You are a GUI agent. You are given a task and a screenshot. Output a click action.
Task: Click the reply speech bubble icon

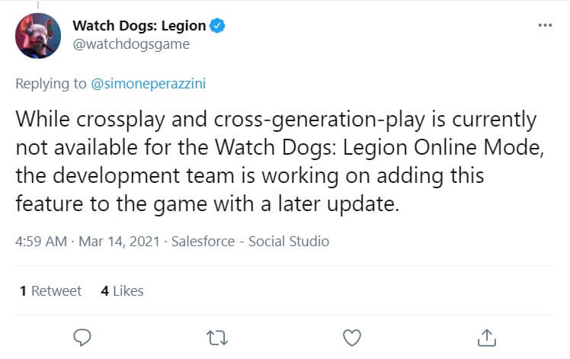[x=82, y=337]
